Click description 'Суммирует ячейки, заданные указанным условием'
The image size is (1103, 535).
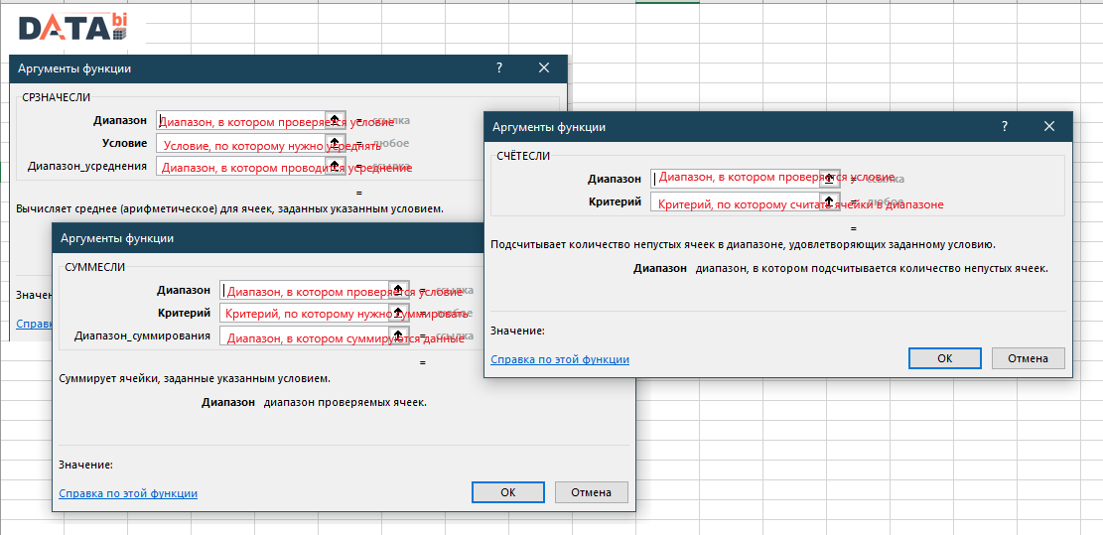point(195,378)
